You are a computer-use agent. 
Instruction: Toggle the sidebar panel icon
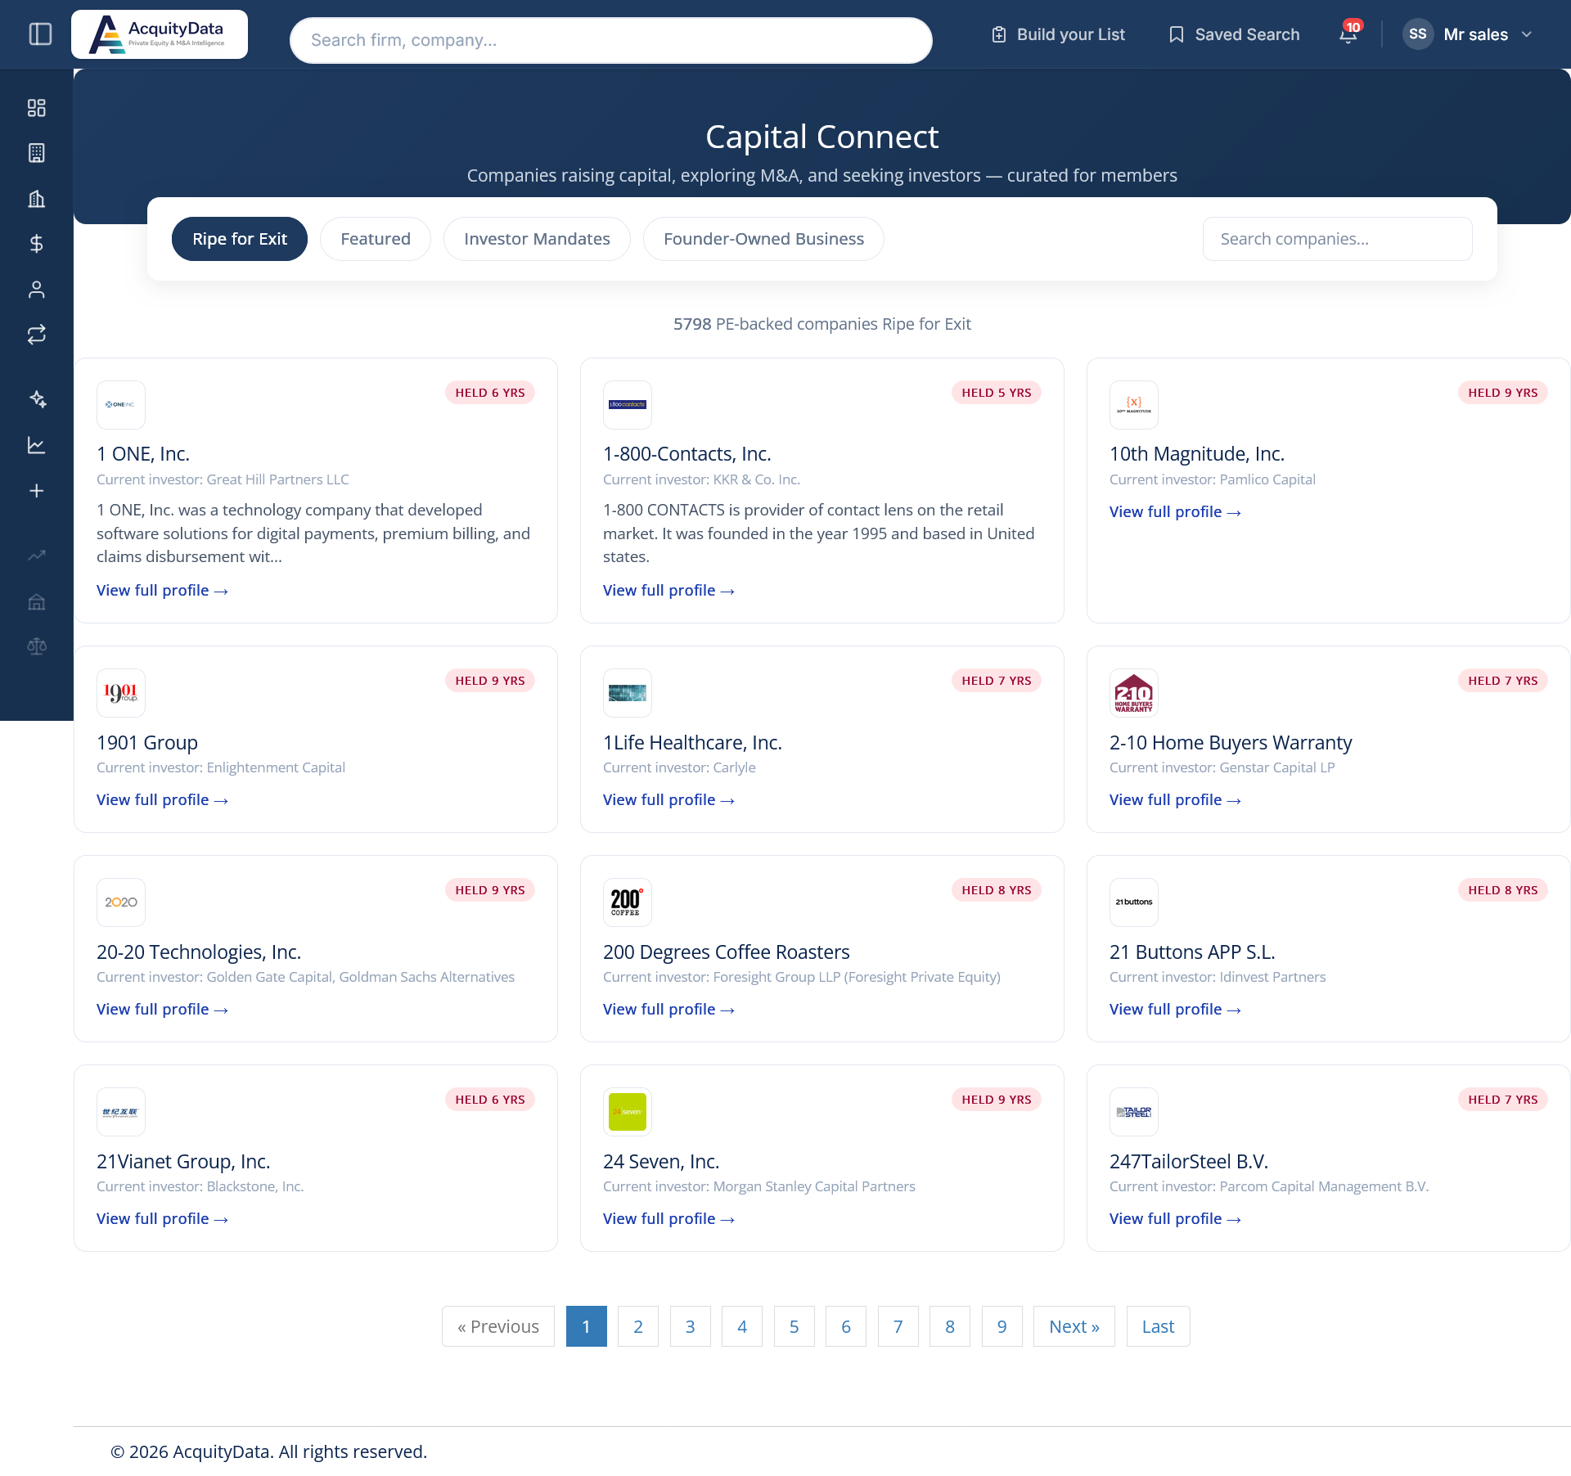[40, 34]
